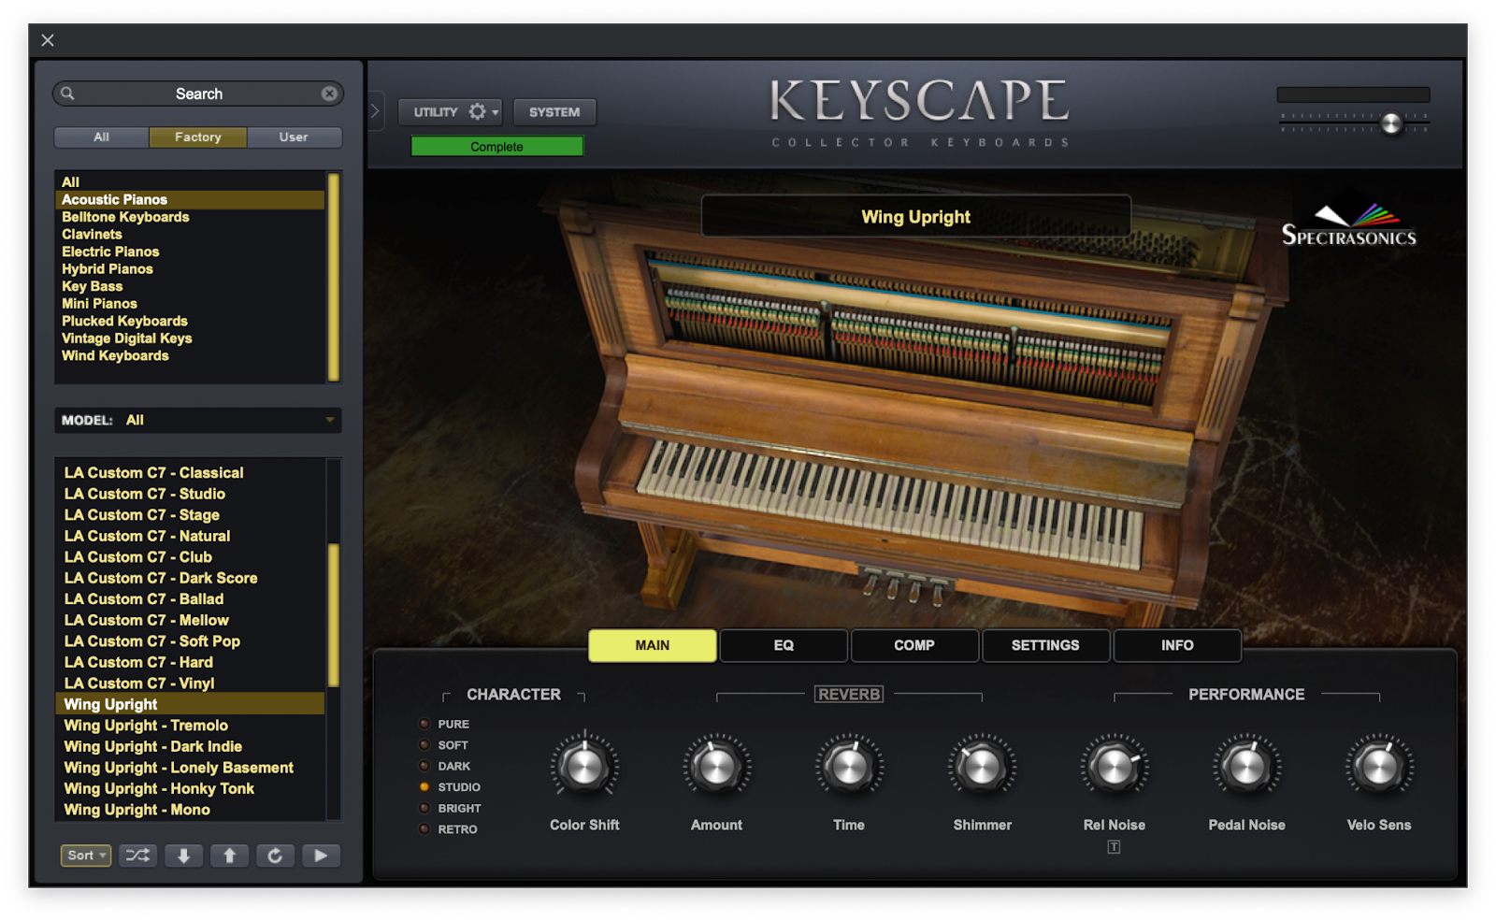The image size is (1496, 921).
Task: Collapse the browser with the side arrow
Action: click(x=375, y=112)
